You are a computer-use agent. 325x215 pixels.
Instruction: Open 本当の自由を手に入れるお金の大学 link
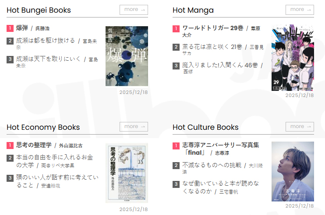point(54,161)
